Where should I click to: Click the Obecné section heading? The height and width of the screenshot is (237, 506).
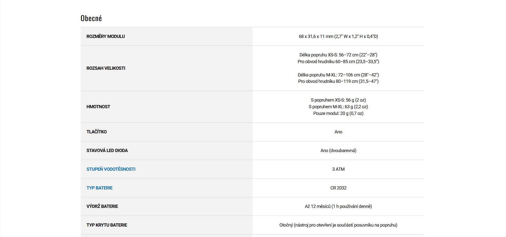tap(91, 18)
